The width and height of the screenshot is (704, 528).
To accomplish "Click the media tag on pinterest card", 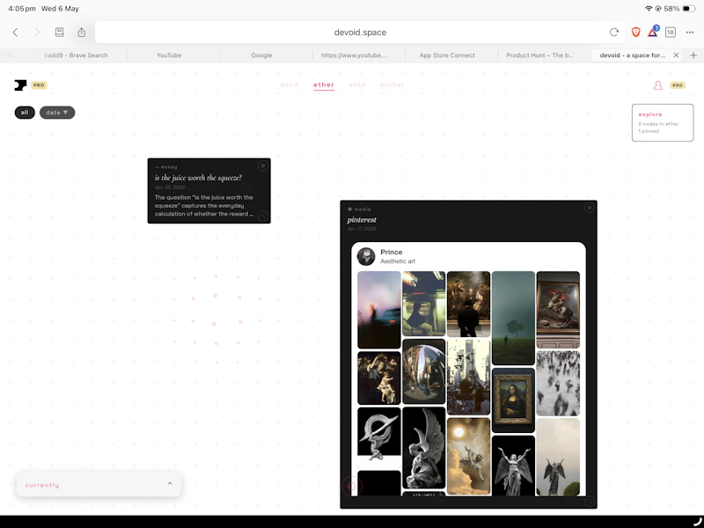I will (x=360, y=209).
